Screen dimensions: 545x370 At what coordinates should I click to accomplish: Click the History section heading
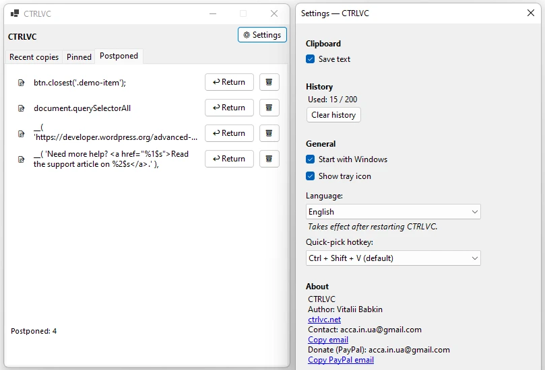(319, 87)
